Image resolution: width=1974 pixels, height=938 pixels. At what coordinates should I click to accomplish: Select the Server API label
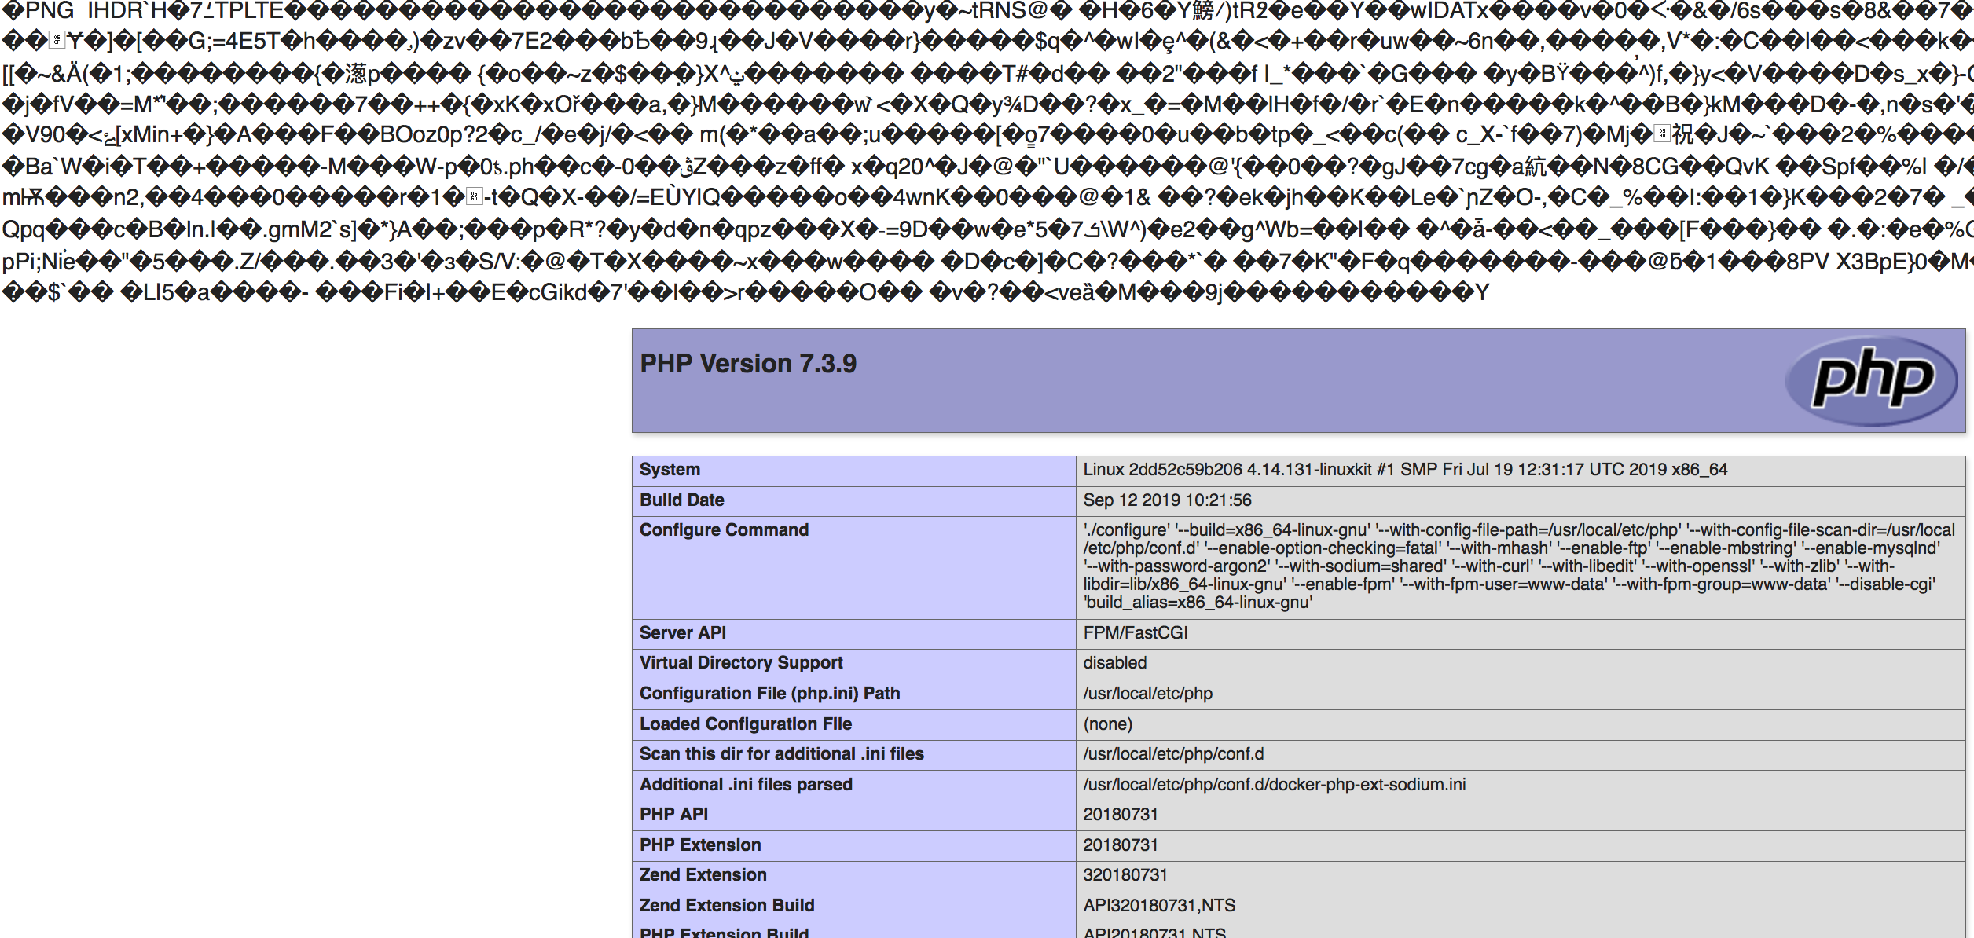pyautogui.click(x=682, y=633)
